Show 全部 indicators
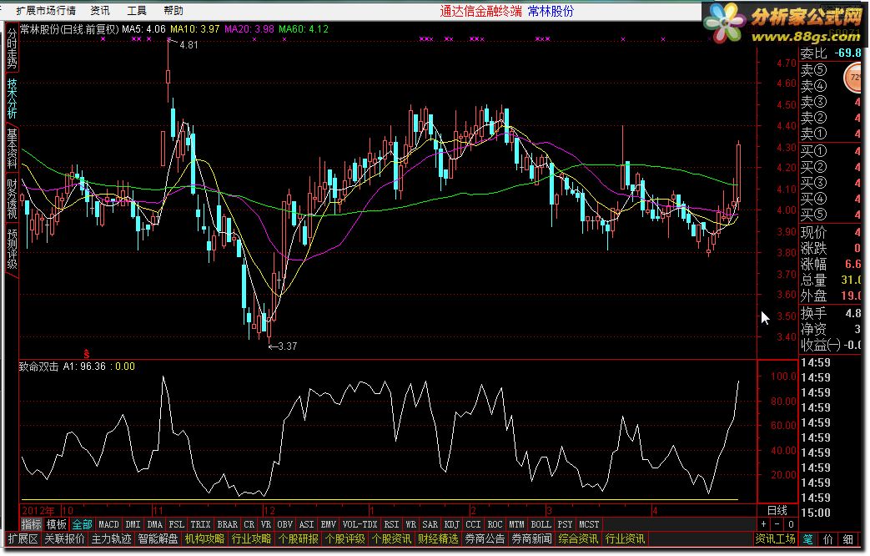The height and width of the screenshot is (556, 870). pyautogui.click(x=82, y=524)
